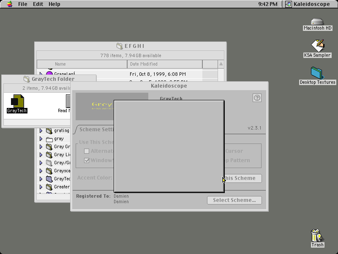Click the '778 items, 7.94 GB available' info text
The height and width of the screenshot is (254, 338).
pyautogui.click(x=131, y=55)
